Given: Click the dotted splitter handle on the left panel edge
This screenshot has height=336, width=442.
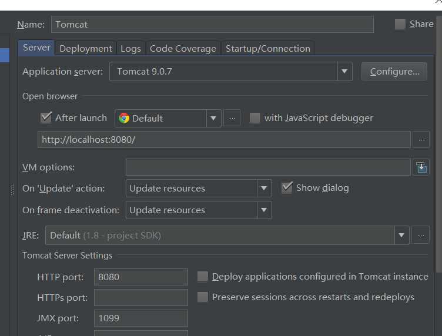Looking at the screenshot, I should (12, 190).
